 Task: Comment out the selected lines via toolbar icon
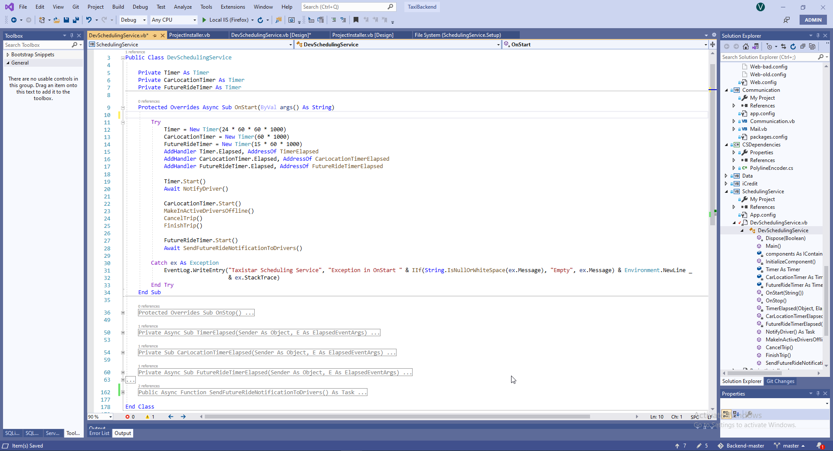334,20
